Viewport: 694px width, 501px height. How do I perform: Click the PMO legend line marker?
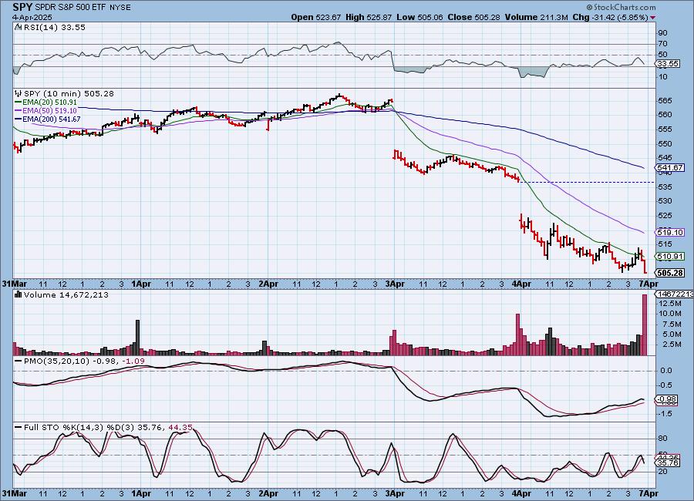(x=19, y=361)
